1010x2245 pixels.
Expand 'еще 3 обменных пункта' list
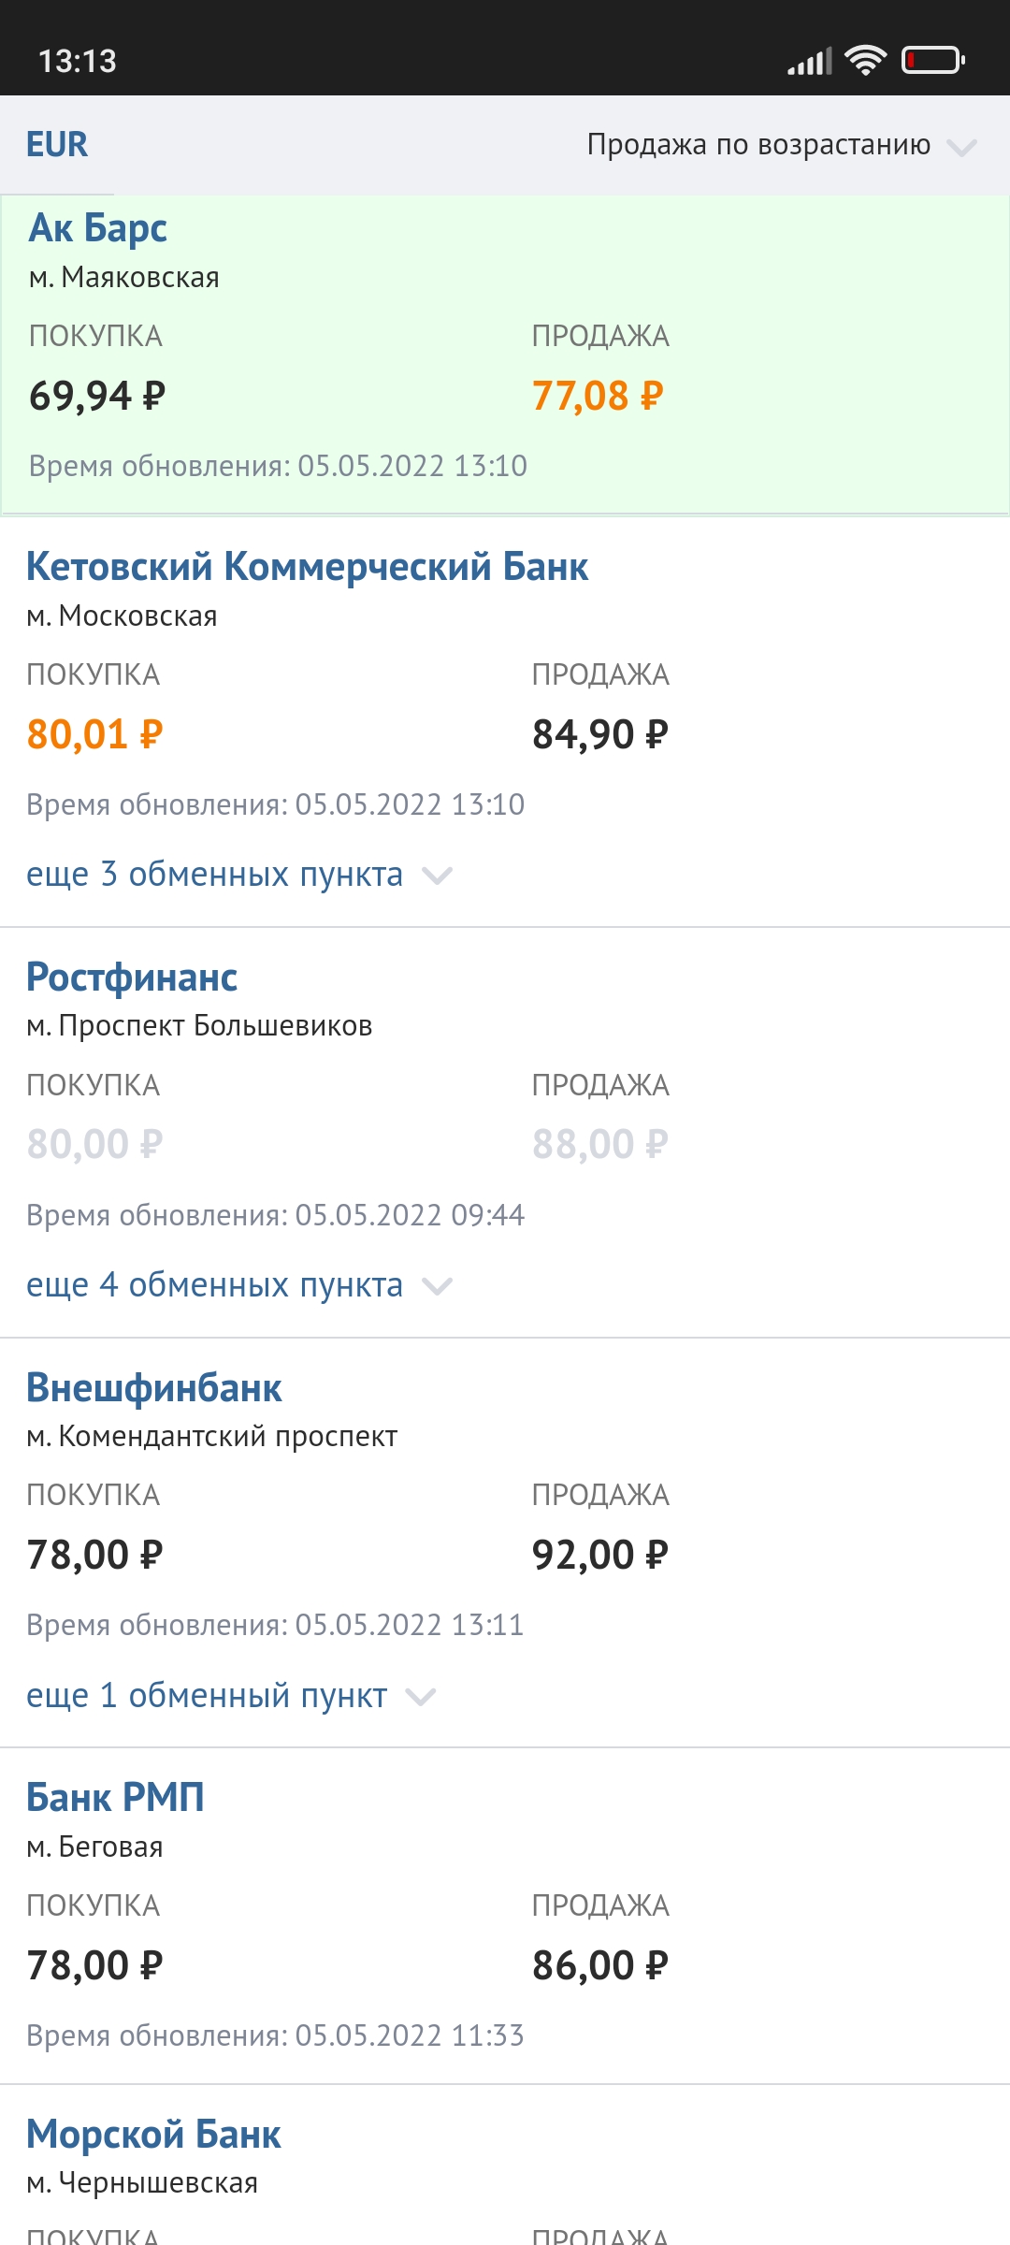(239, 875)
